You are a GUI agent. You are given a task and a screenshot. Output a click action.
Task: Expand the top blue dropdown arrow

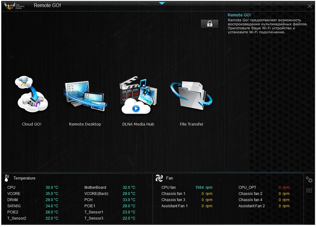click(x=162, y=3)
